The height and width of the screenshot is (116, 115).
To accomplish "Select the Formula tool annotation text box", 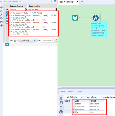I will [x=99, y=29].
